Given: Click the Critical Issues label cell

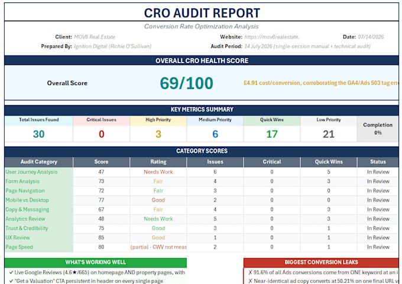Looking at the screenshot, I should point(101,121).
